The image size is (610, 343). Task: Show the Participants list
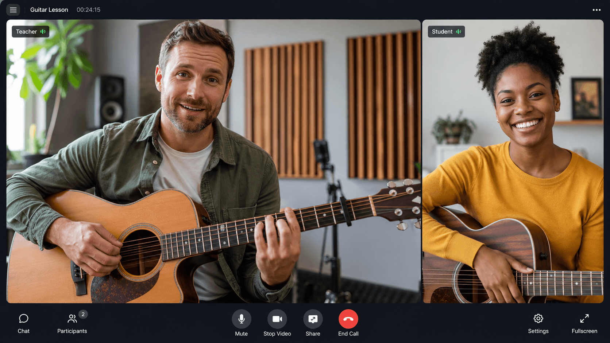pyautogui.click(x=72, y=323)
